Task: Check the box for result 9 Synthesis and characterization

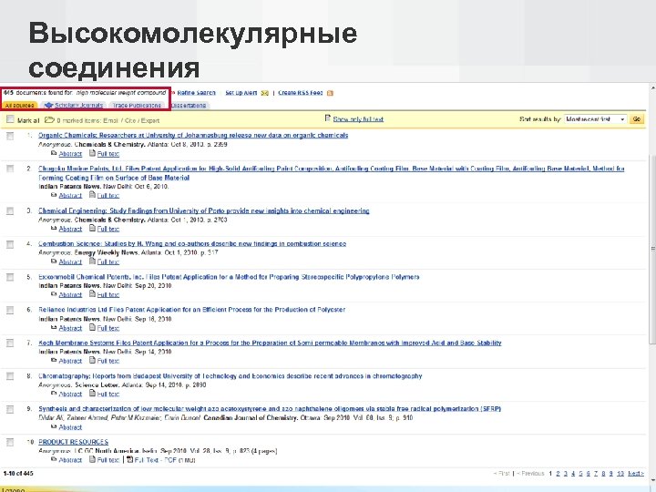Action: pos(10,409)
